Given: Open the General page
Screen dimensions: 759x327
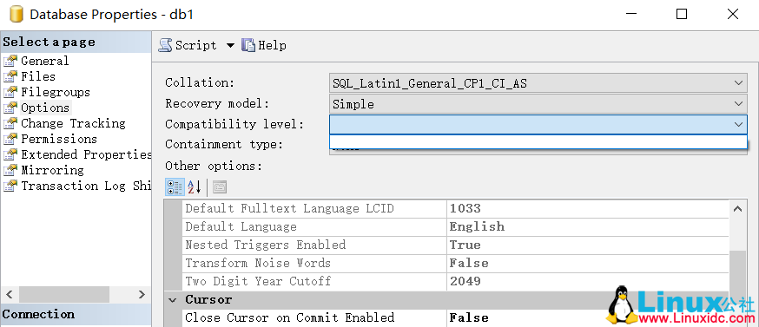Looking at the screenshot, I should pos(44,61).
